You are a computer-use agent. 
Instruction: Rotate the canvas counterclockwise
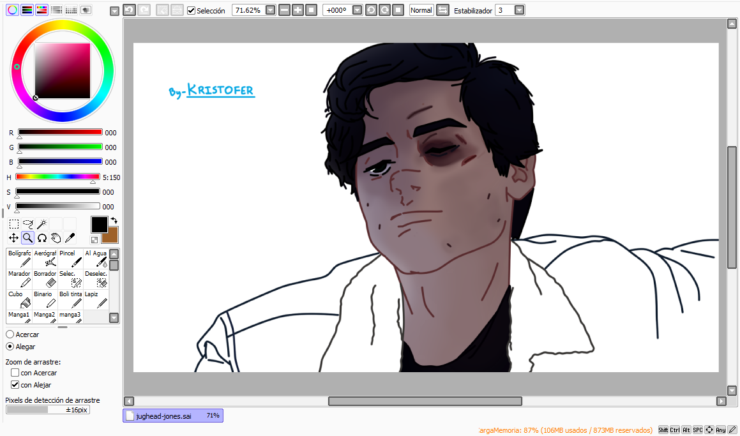tap(371, 10)
